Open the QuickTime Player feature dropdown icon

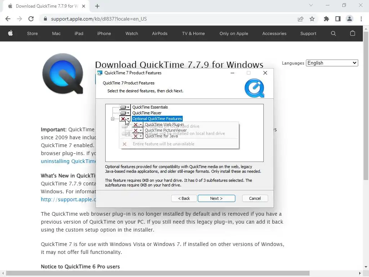tap(125, 113)
